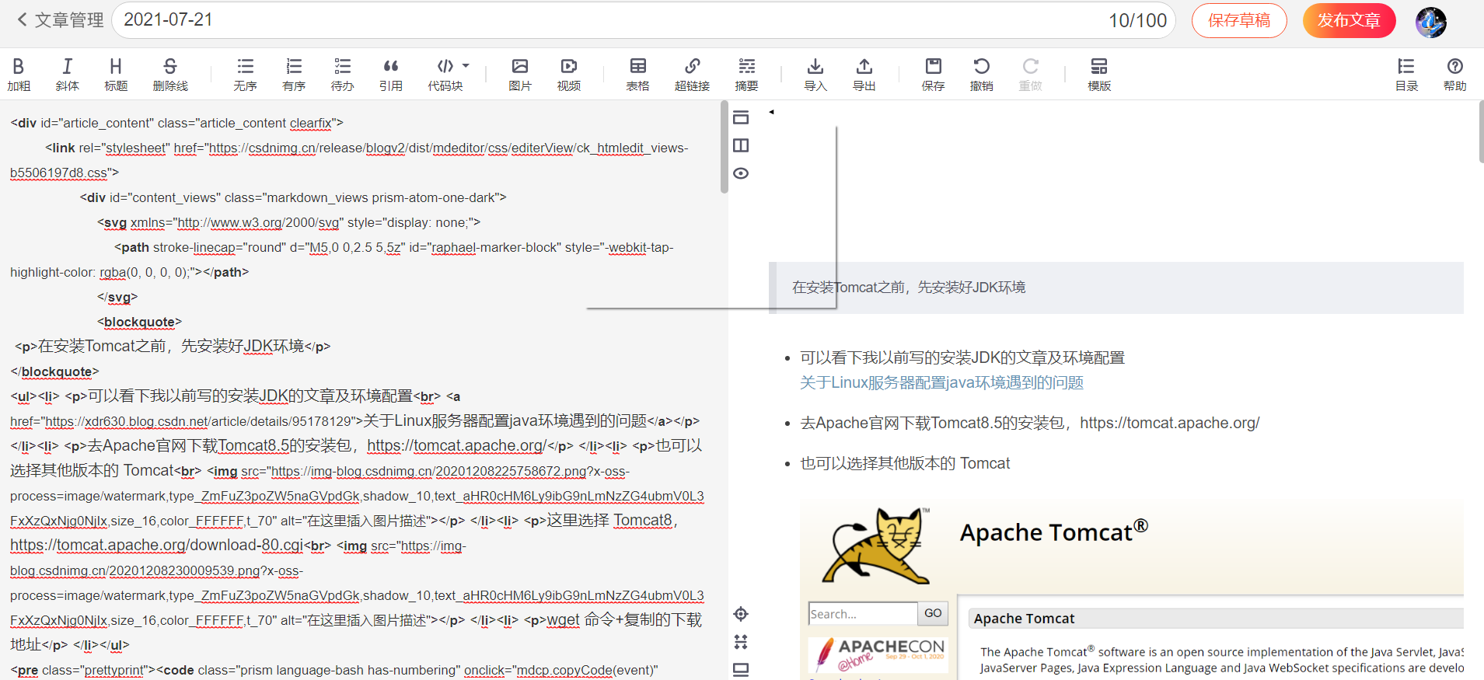Image resolution: width=1484 pixels, height=680 pixels.
Task: Click '去Apache官网下载Tomcat8.5的安装包' line in preview
Action: click(x=1029, y=423)
